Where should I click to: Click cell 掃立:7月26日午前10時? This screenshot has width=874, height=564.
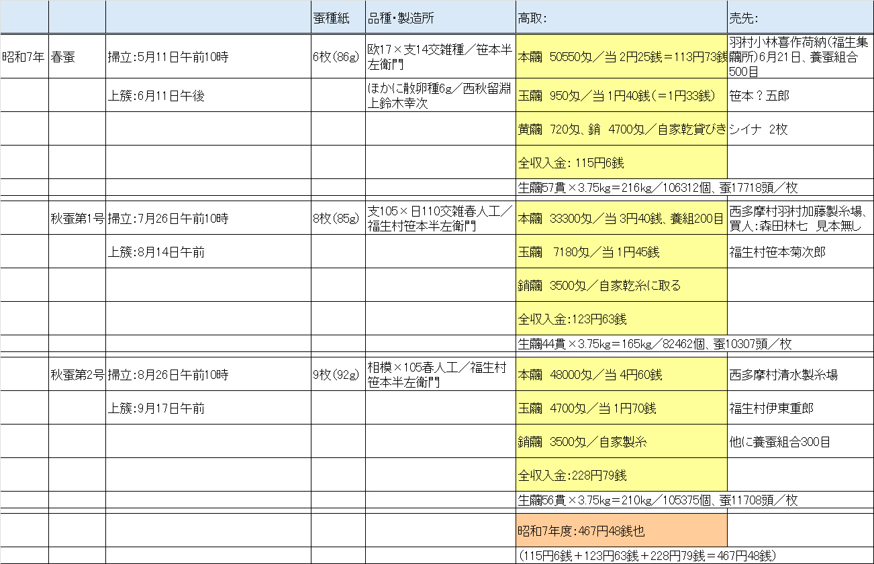click(x=208, y=218)
